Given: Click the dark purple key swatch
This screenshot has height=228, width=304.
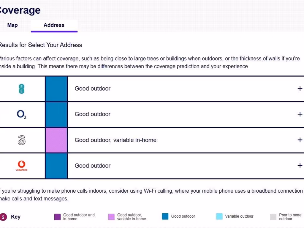Looking at the screenshot, I should tap(57, 217).
